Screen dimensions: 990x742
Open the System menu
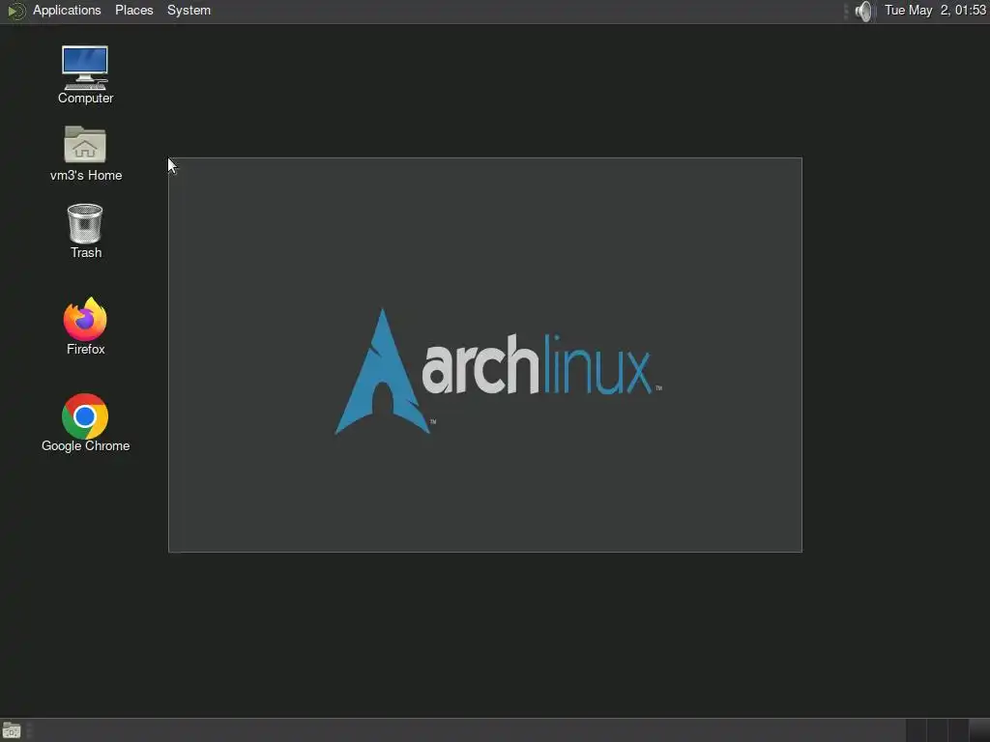pos(189,11)
